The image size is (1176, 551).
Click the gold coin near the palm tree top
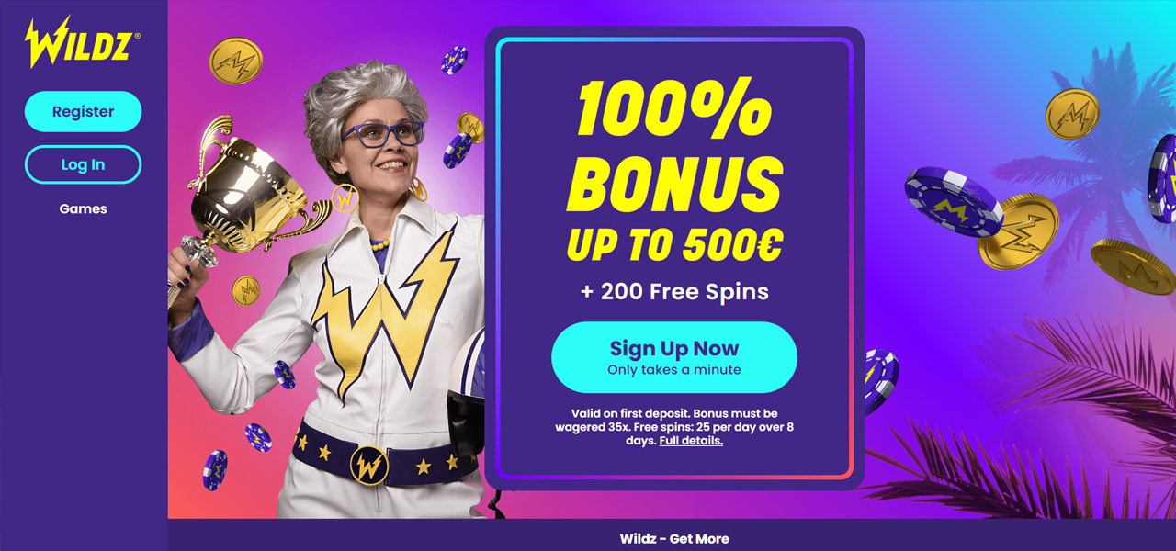[1072, 114]
